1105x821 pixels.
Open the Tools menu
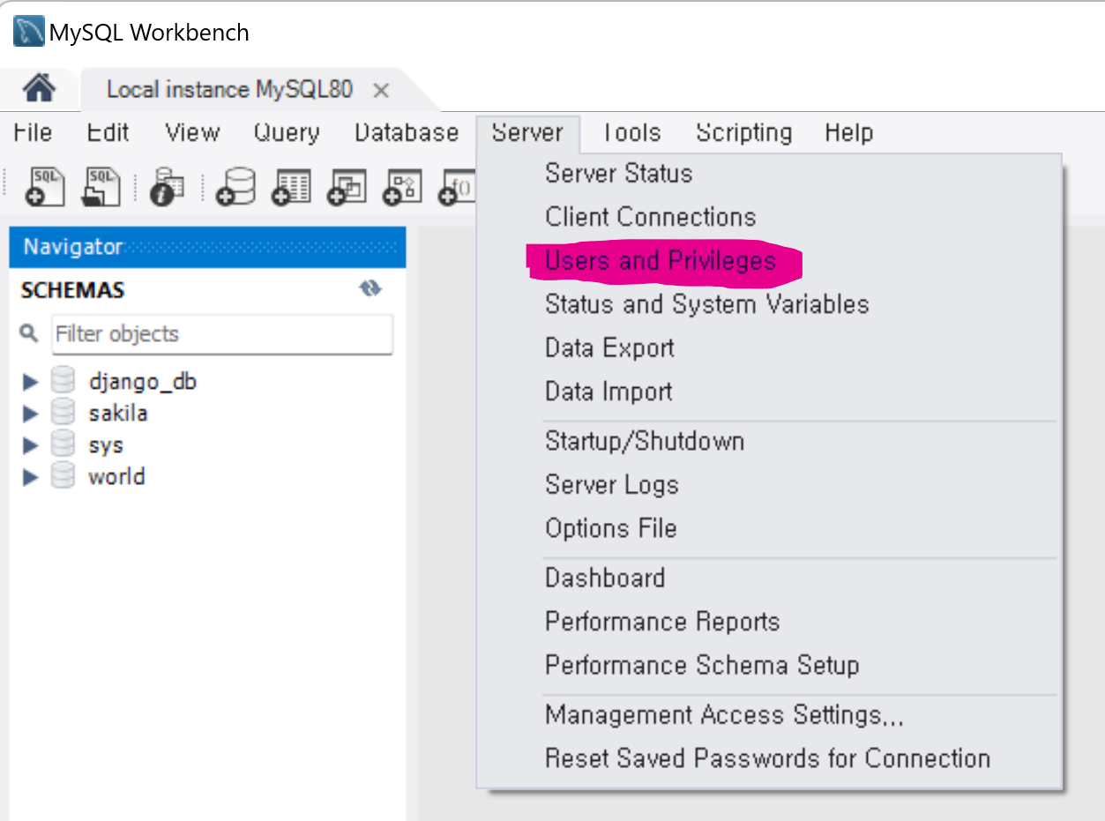click(631, 133)
